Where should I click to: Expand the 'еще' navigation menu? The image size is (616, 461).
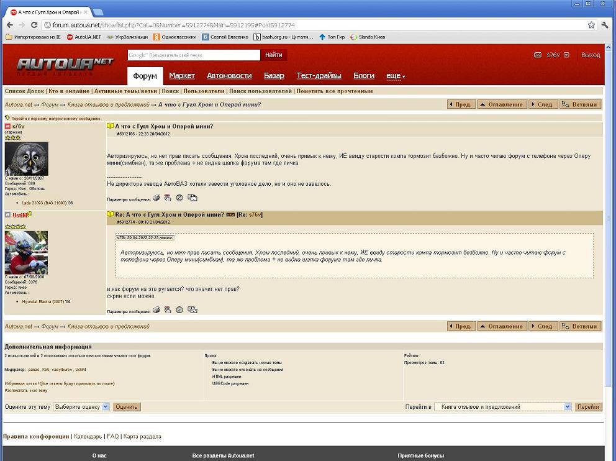[396, 76]
